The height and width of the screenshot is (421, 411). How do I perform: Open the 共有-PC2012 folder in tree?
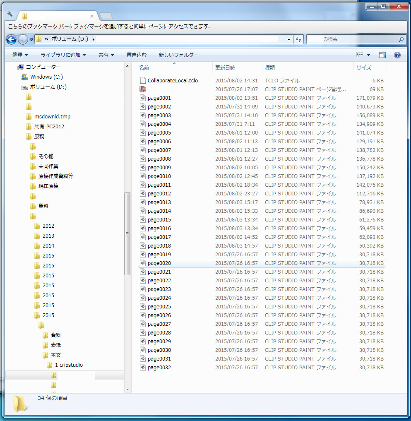[x=49, y=126]
